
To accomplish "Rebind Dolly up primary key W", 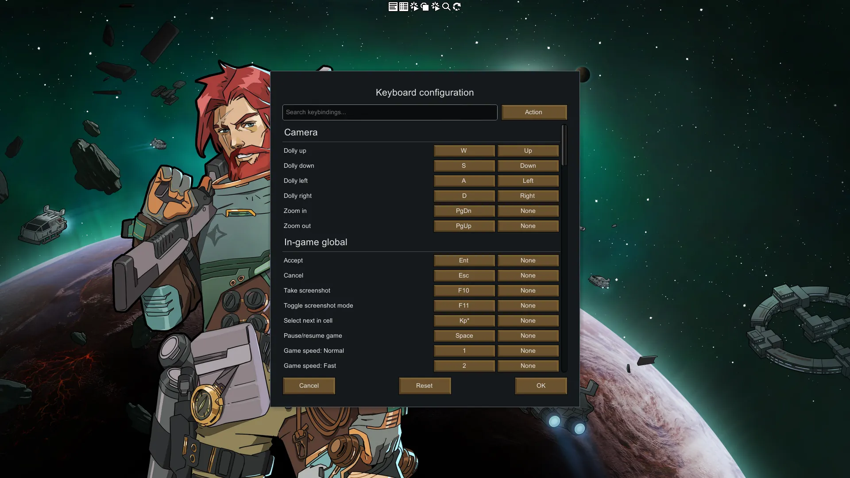I will tap(464, 151).
